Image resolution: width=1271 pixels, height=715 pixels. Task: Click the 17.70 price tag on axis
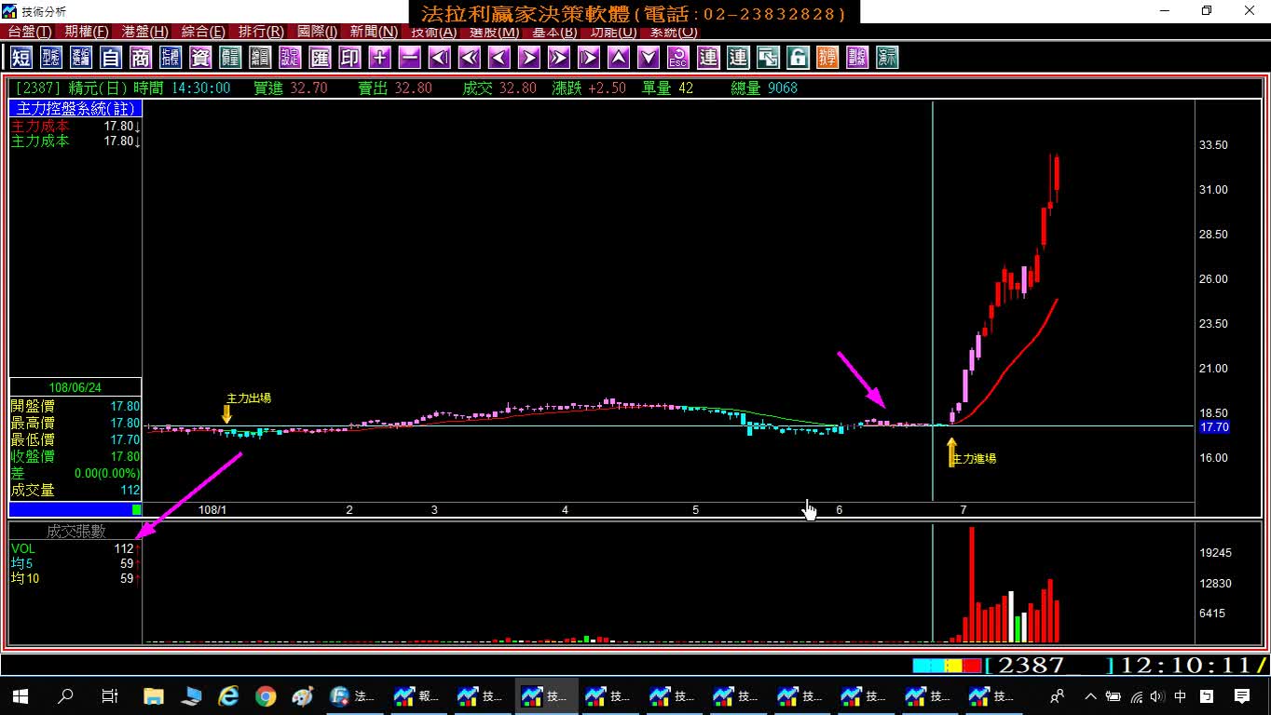(x=1213, y=427)
